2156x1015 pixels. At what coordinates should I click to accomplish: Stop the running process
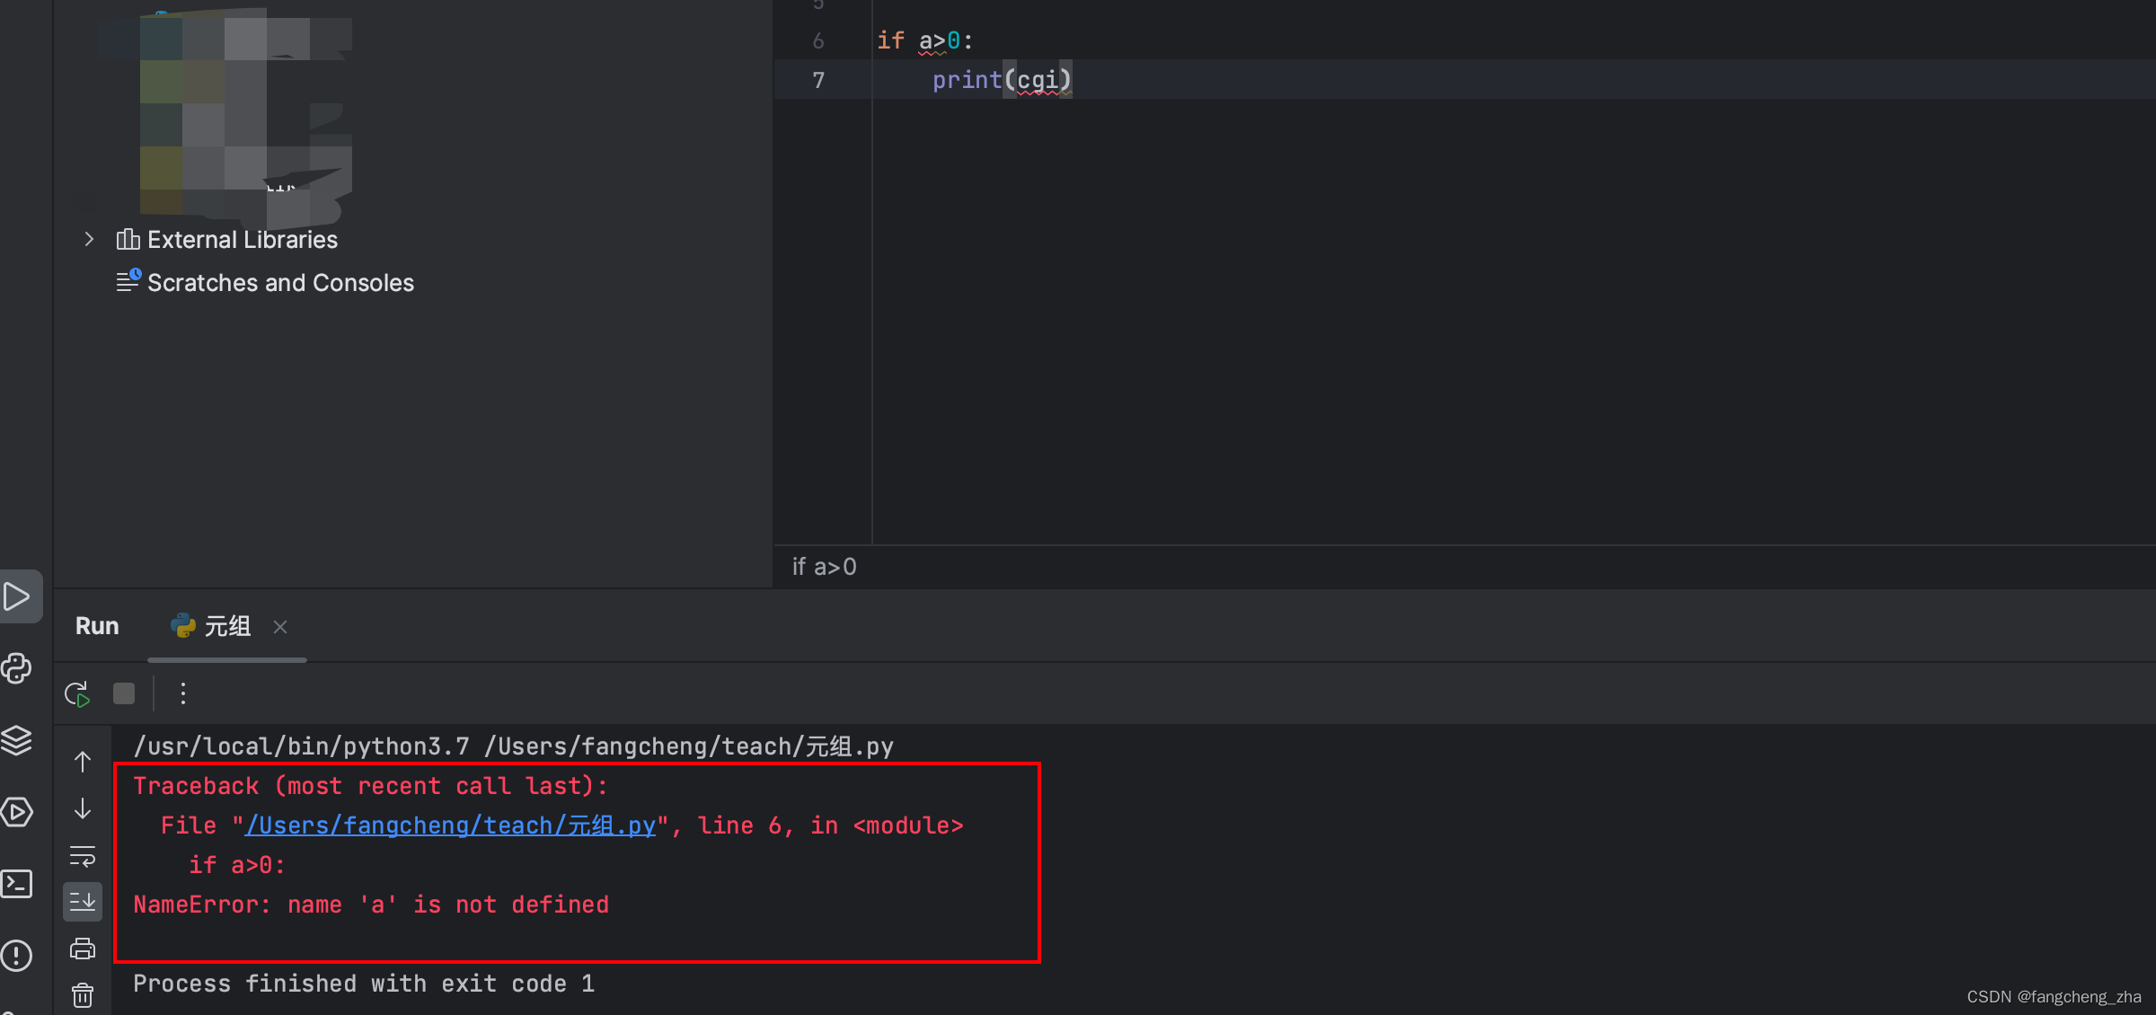pyautogui.click(x=124, y=693)
